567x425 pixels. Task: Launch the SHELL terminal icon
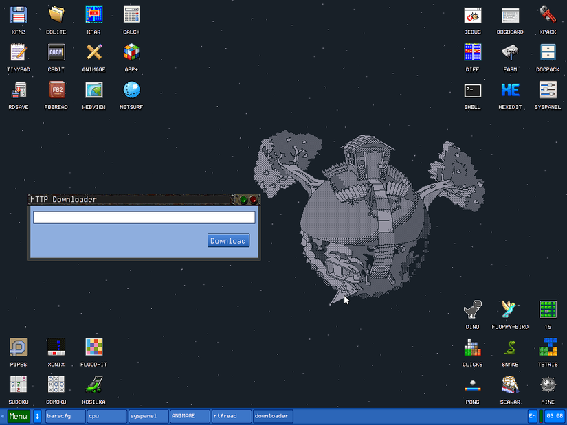472,91
